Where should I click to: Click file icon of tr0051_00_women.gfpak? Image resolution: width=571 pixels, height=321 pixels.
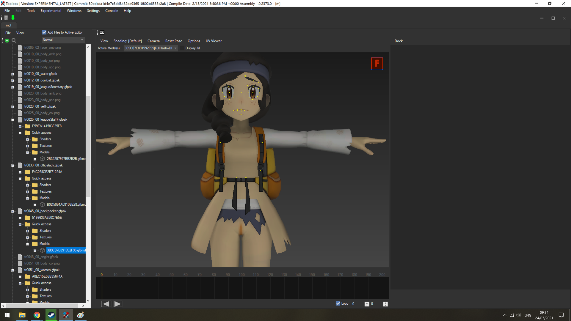click(x=20, y=270)
